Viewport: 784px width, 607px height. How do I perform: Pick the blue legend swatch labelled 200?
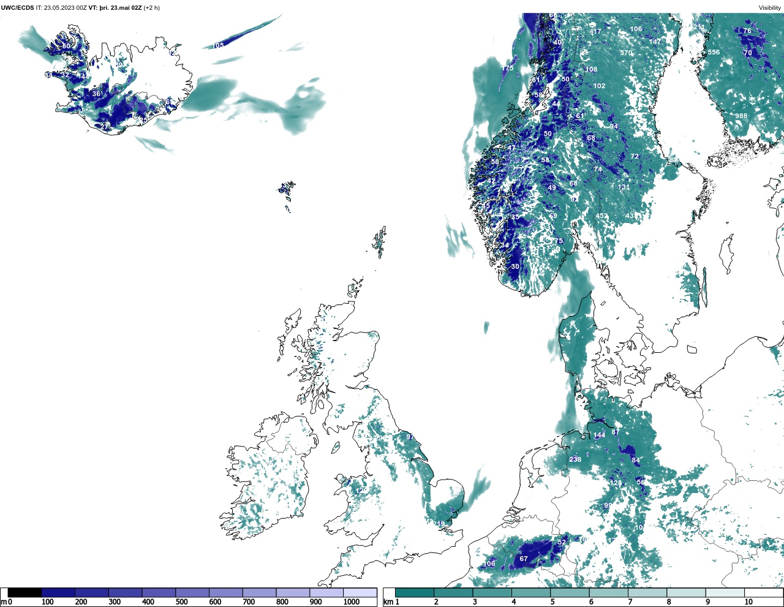point(92,592)
